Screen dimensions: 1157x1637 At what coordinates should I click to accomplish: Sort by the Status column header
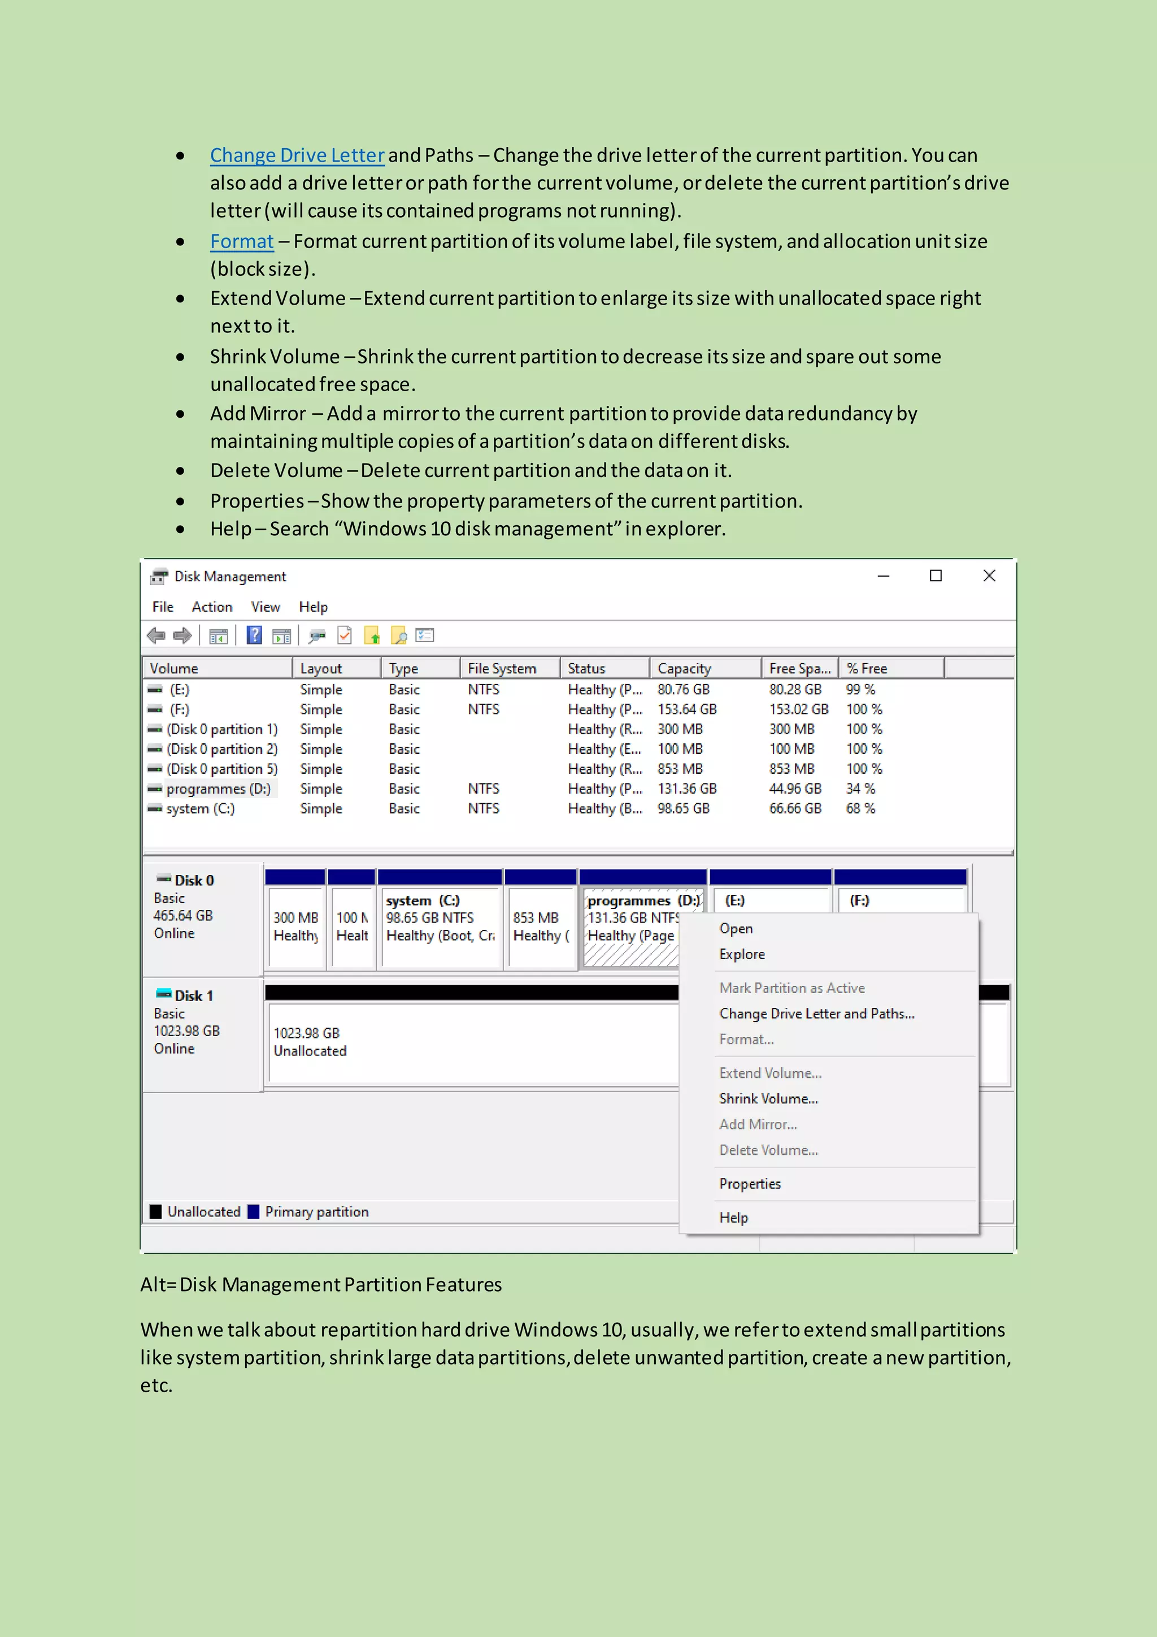coord(605,668)
